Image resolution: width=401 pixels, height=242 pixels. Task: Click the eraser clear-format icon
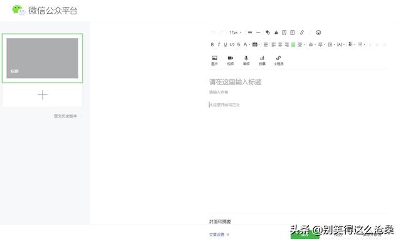[268, 33]
